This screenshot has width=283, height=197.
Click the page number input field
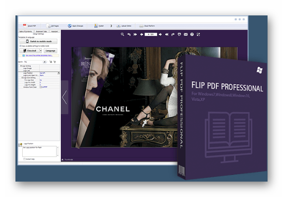(151, 34)
